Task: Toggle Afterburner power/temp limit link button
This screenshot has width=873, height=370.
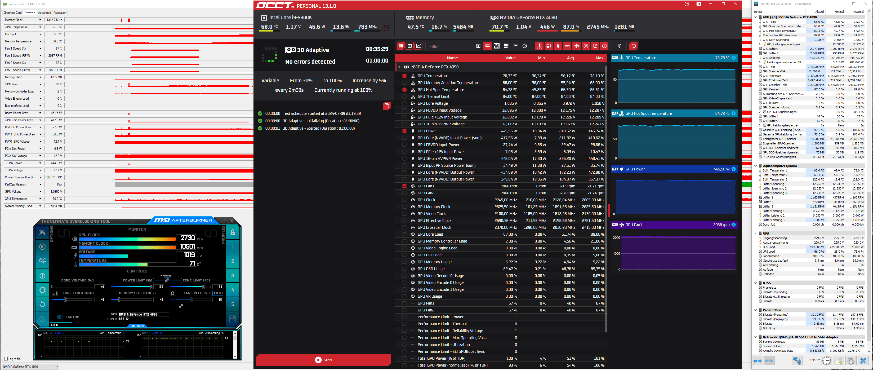Action: pos(167,280)
